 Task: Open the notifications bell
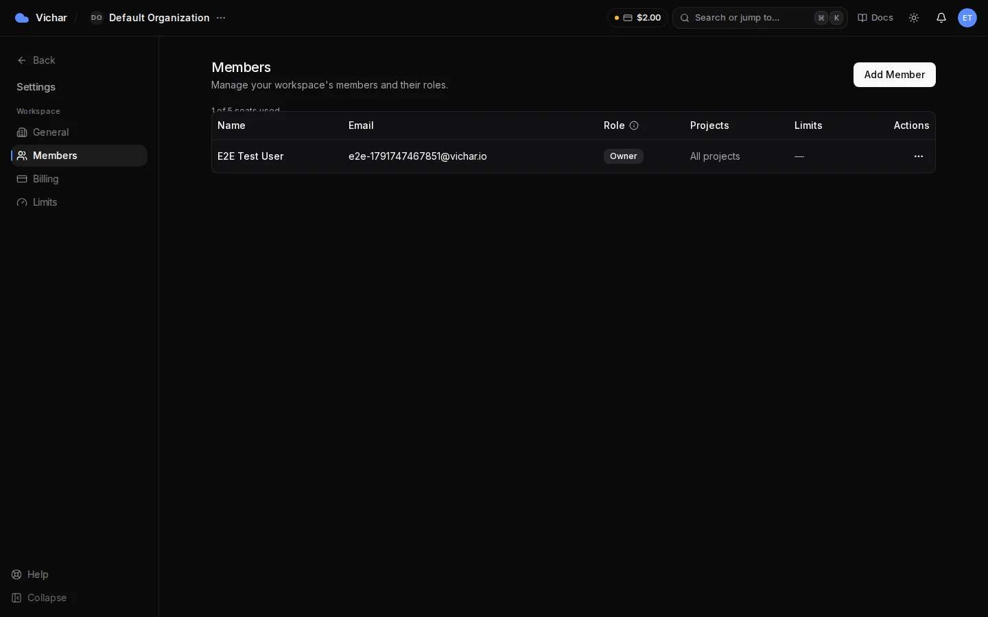point(941,18)
